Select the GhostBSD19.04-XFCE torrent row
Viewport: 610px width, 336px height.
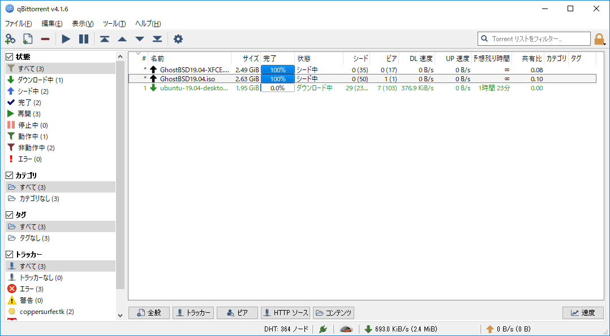coord(362,70)
